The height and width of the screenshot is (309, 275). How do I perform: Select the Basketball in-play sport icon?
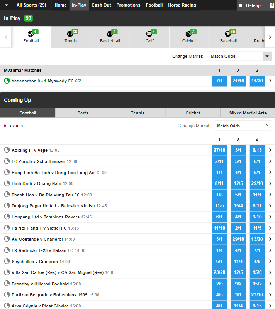click(x=110, y=34)
